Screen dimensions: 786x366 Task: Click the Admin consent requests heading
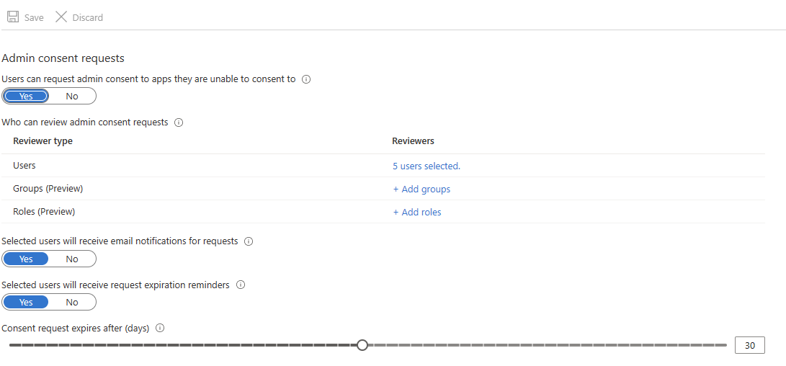63,58
